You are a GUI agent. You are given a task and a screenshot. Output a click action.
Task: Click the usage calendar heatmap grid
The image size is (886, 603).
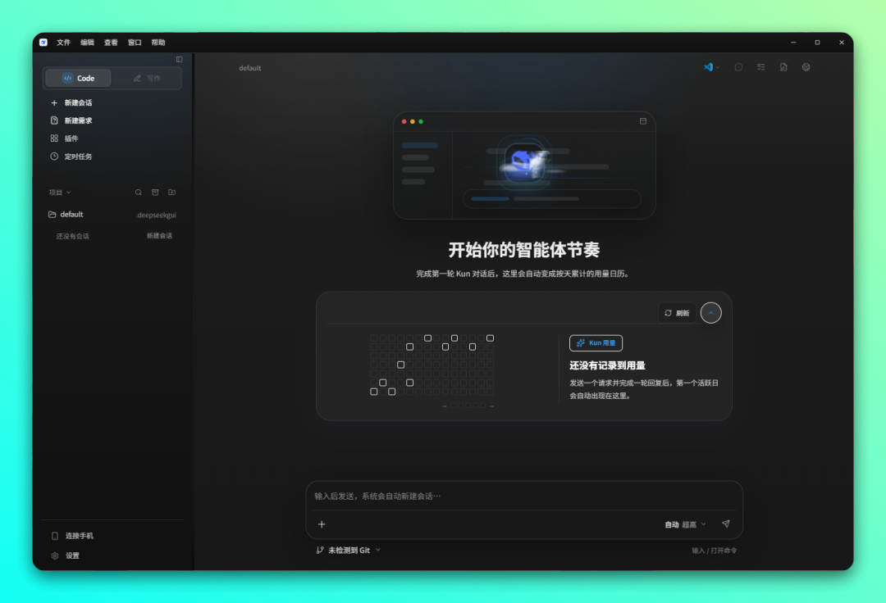[x=432, y=365]
